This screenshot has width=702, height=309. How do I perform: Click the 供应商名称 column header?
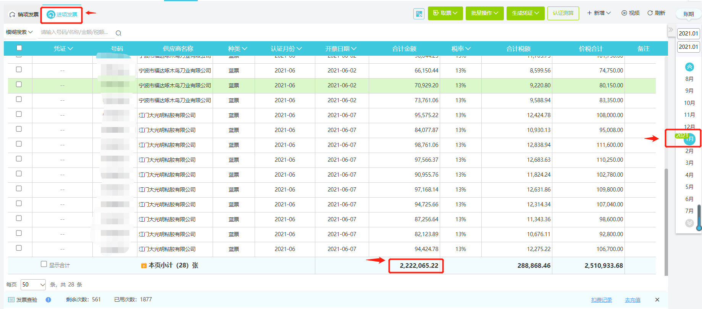point(178,49)
